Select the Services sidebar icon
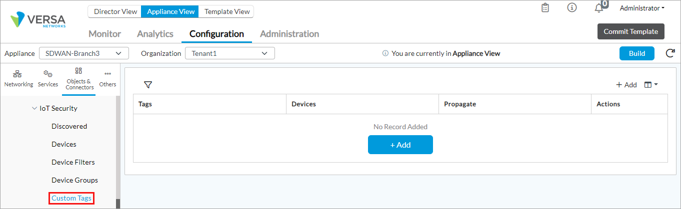This screenshot has height=209, width=681. click(48, 79)
